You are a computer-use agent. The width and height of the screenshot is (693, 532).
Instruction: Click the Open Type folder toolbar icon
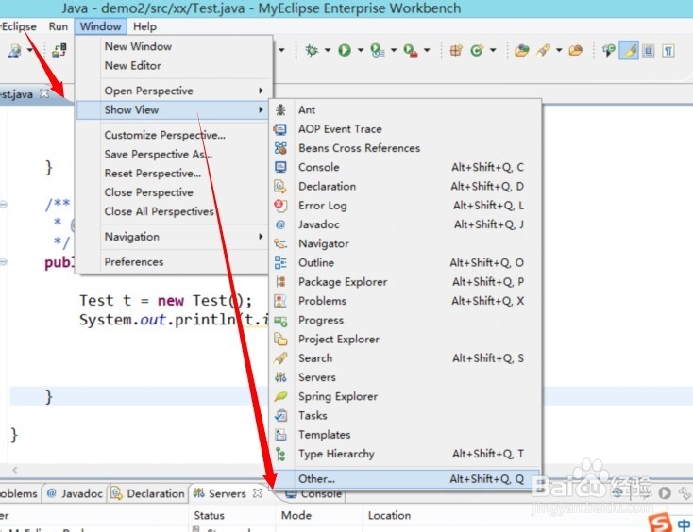[521, 50]
